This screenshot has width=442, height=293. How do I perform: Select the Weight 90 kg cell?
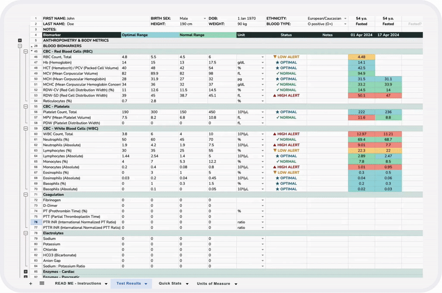[x=251, y=24]
